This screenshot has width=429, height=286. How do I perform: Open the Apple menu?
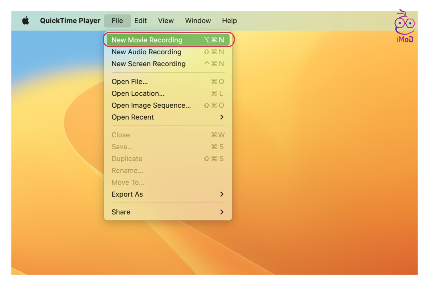(x=26, y=21)
